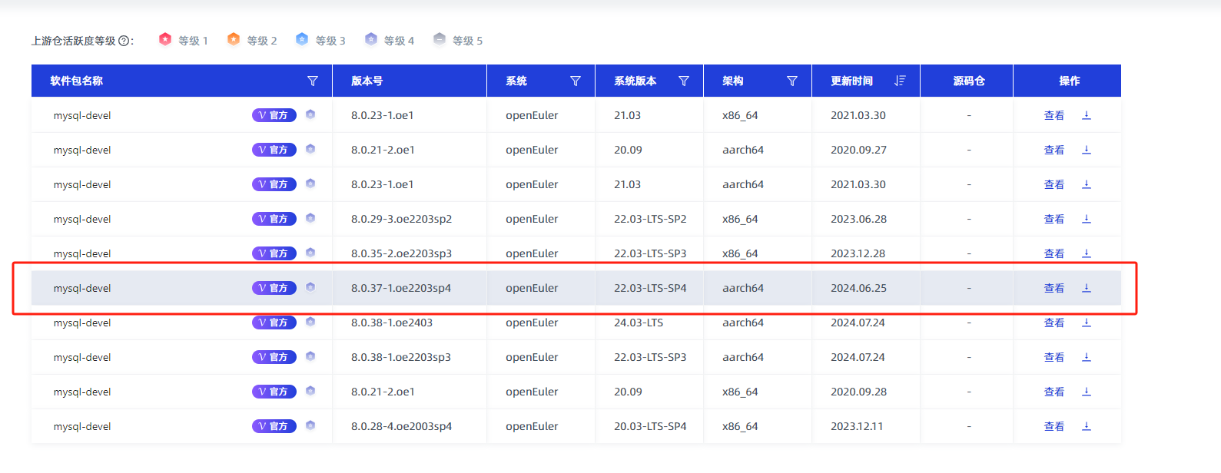View details of the 8.0.35-2.oe2203sp3 package
1221x473 pixels.
pyautogui.click(x=1053, y=253)
